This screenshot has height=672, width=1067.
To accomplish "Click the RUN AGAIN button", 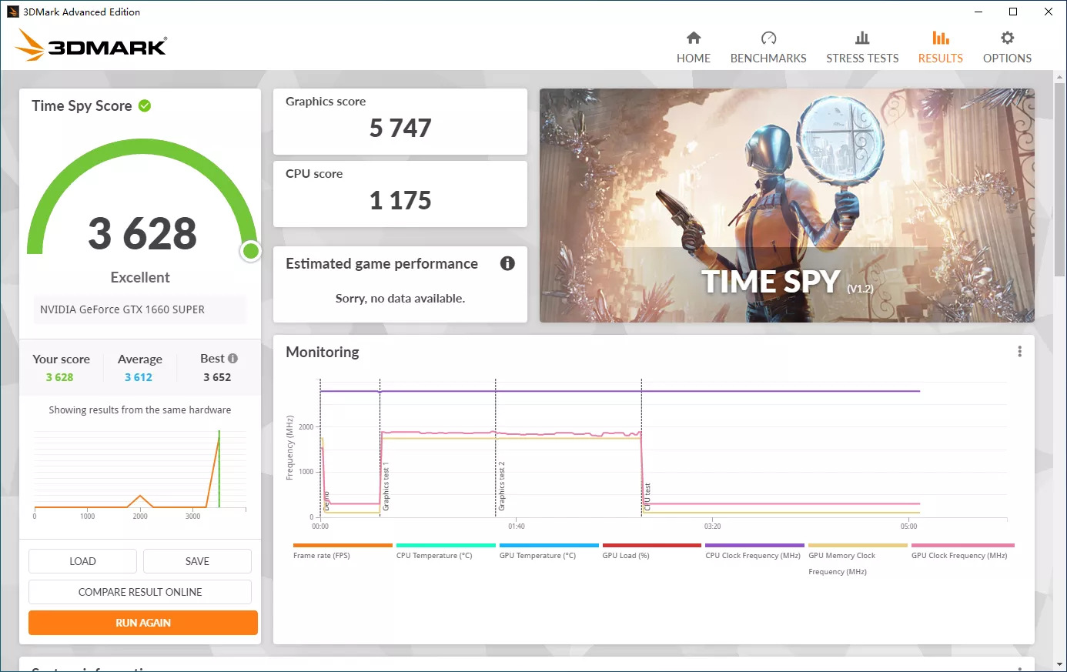I will pyautogui.click(x=143, y=623).
